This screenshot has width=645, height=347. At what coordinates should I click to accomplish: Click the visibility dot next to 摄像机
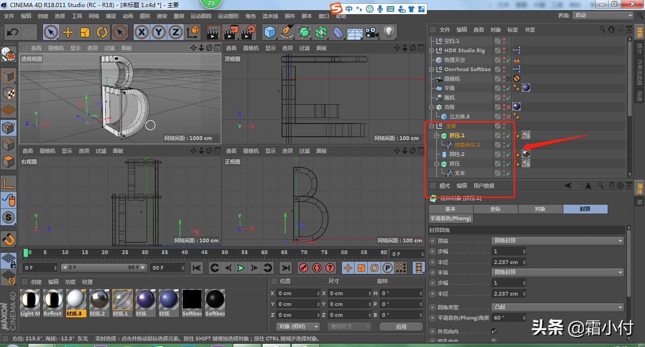(x=504, y=77)
